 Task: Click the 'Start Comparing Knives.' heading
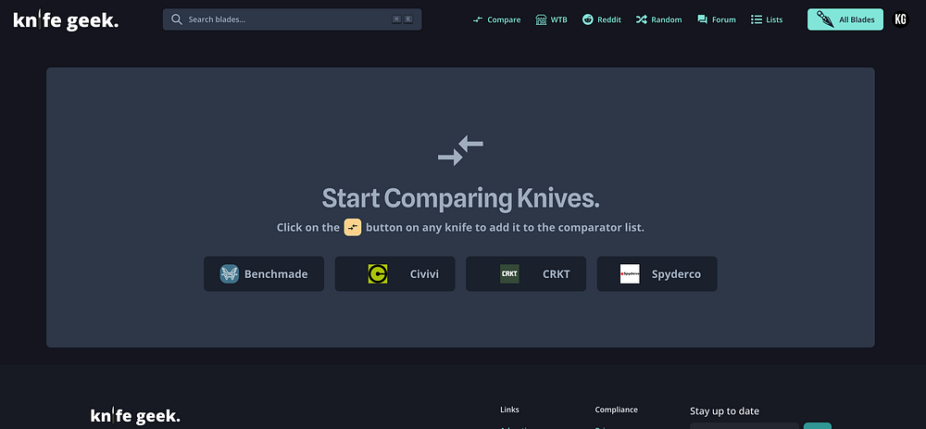coord(460,198)
